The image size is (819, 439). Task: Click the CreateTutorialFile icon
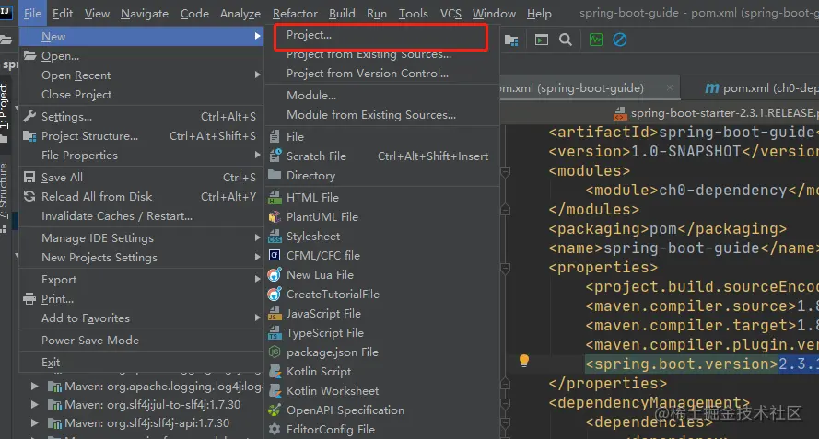275,294
